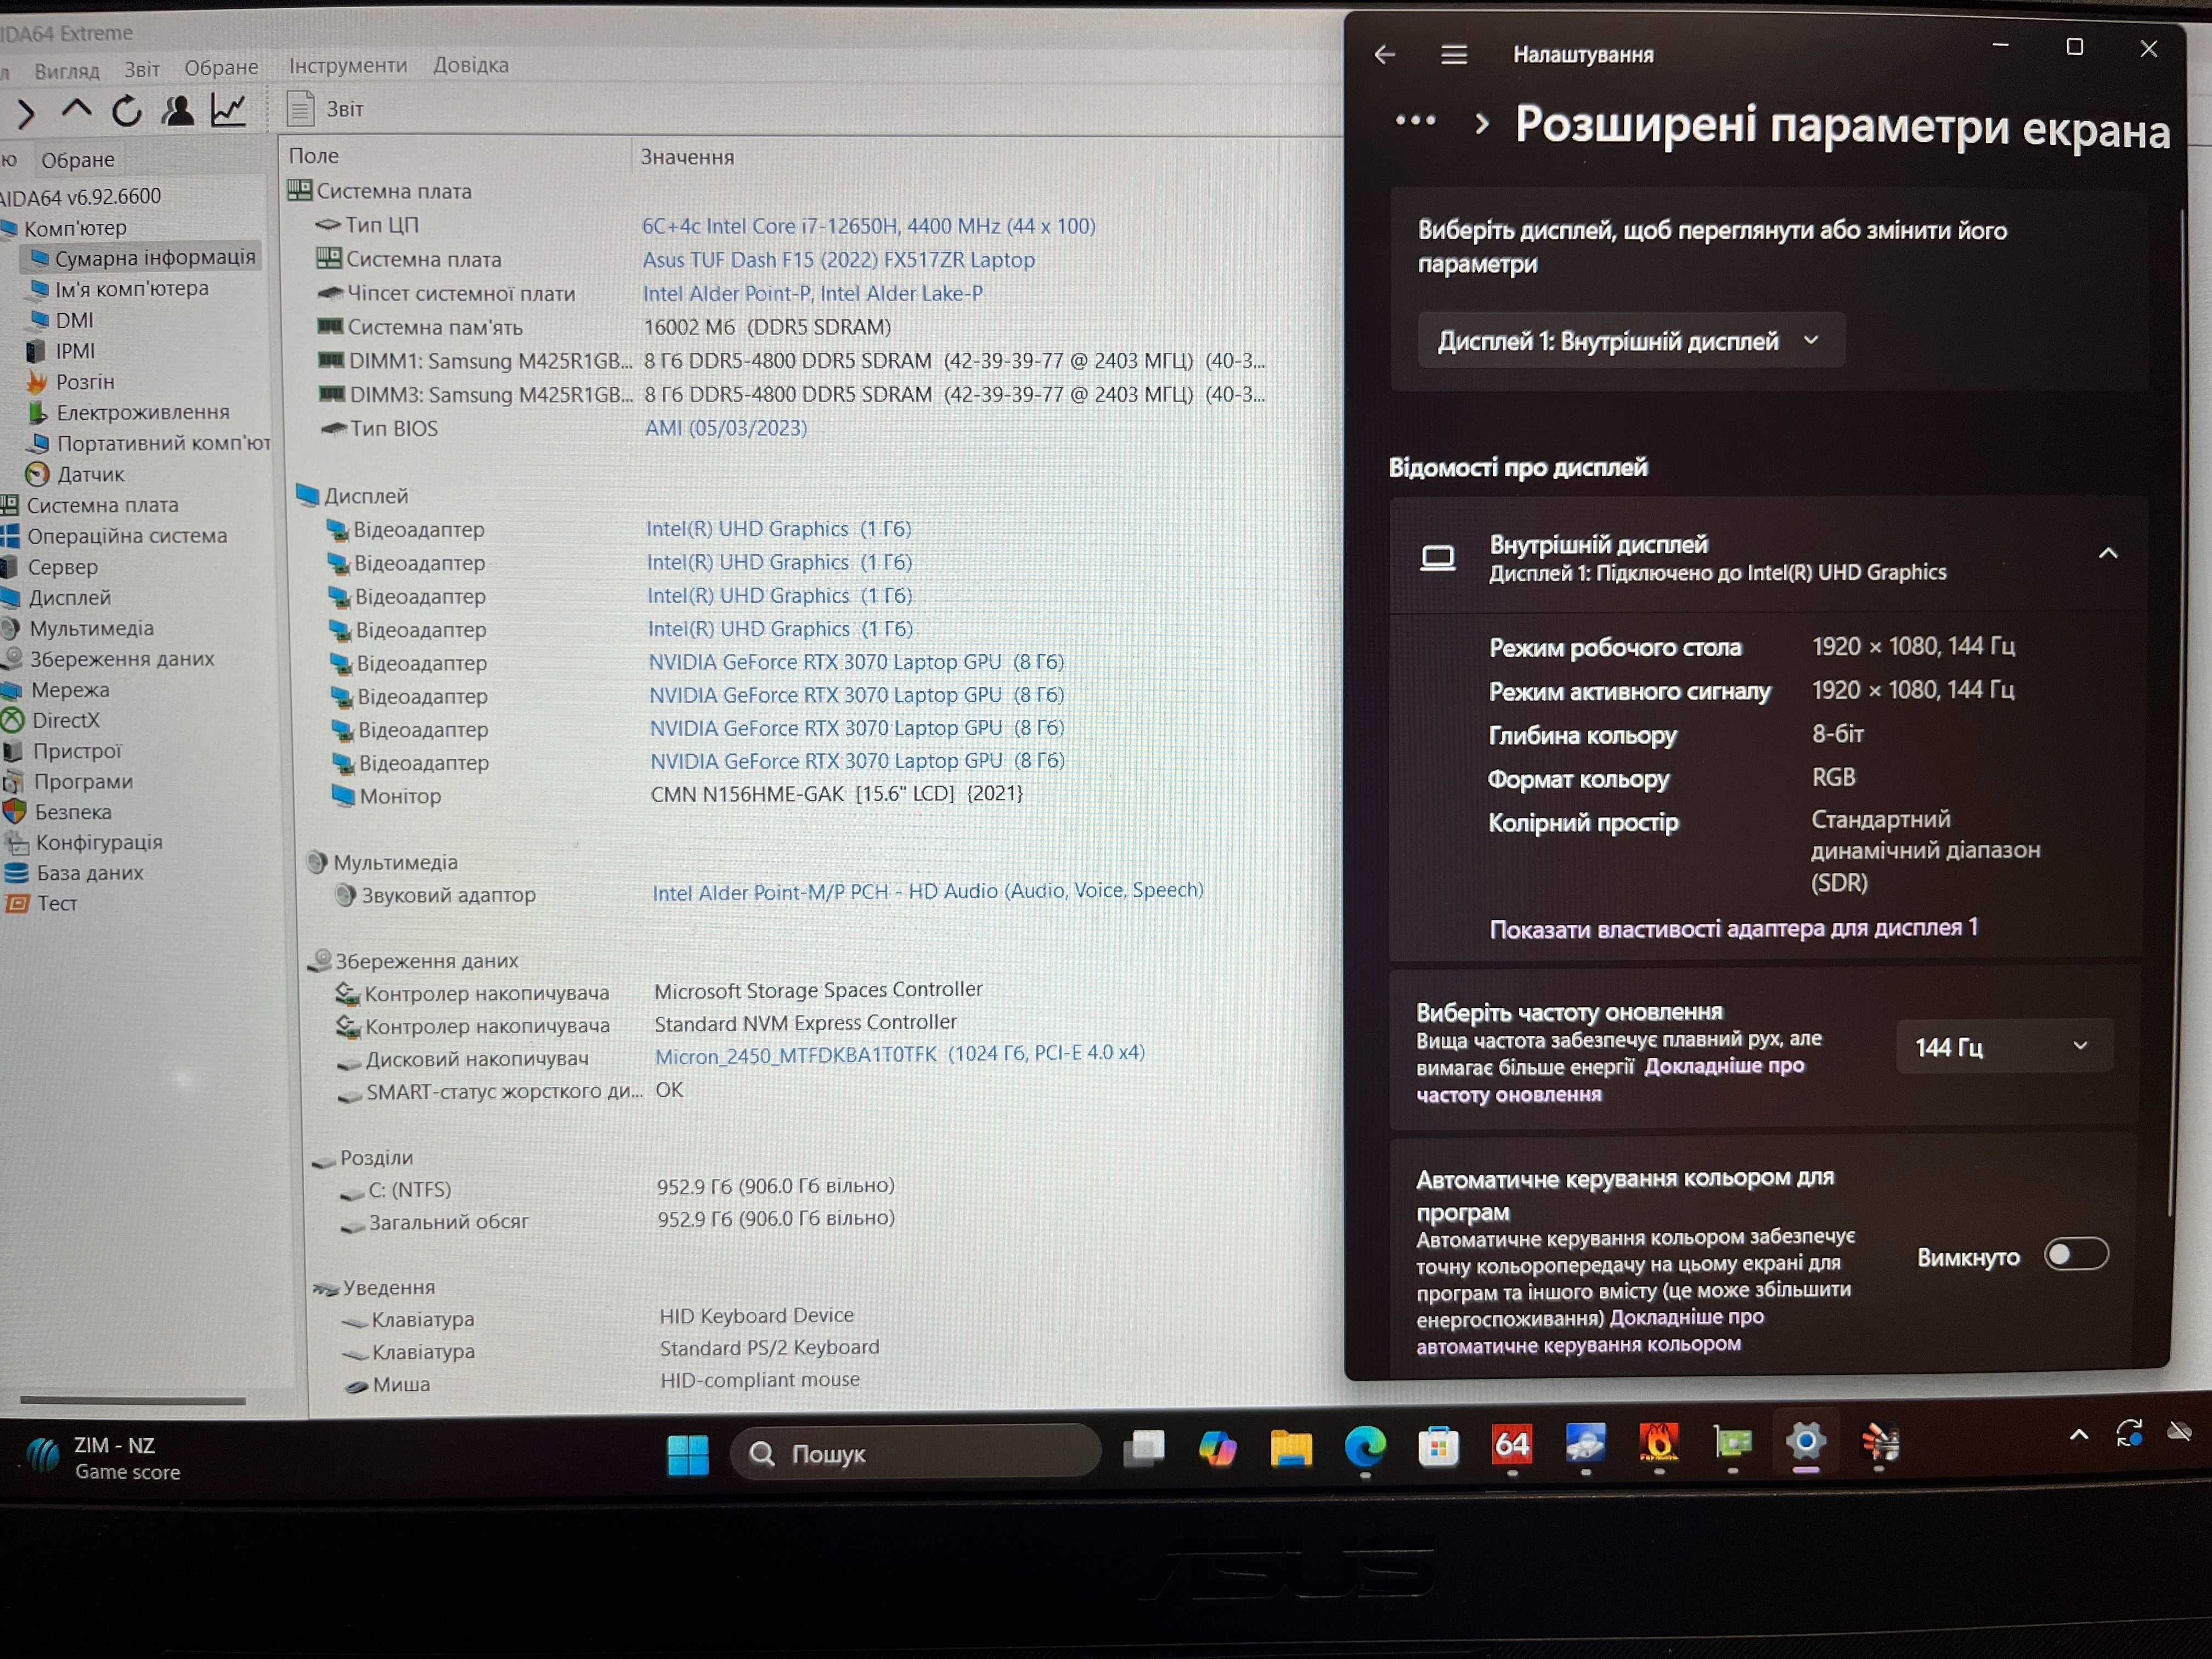Viewport: 2212px width, 1659px height.
Task: Open AIDA64 red 64 taskbar icon
Action: tap(1512, 1444)
